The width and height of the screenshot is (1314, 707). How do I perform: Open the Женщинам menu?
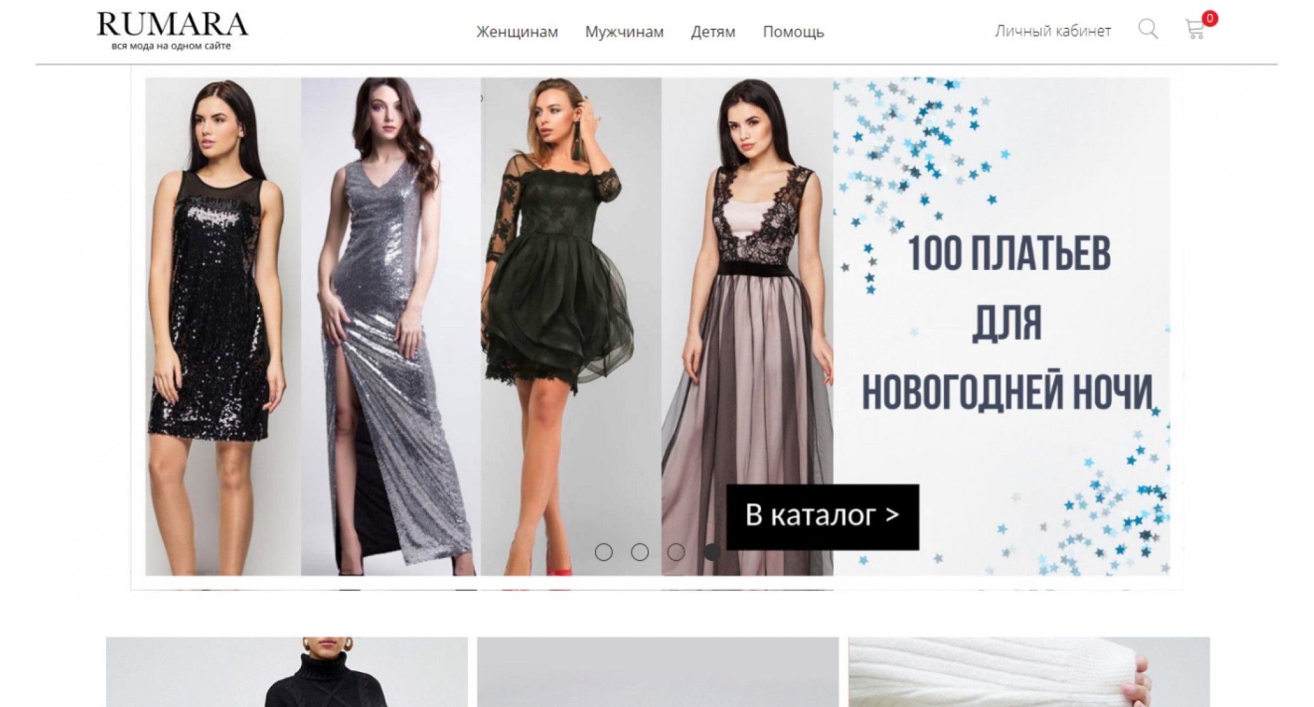pyautogui.click(x=517, y=32)
